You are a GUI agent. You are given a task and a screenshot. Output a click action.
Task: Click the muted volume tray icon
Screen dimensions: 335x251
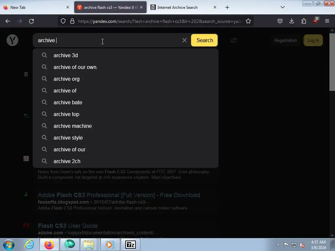[302, 245]
